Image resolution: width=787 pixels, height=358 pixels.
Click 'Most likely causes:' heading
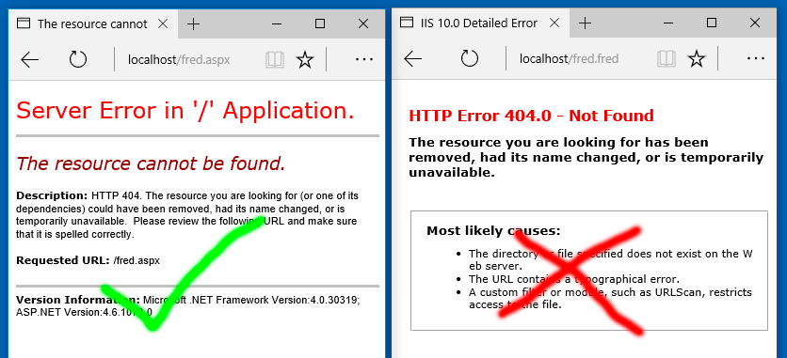pyautogui.click(x=493, y=231)
